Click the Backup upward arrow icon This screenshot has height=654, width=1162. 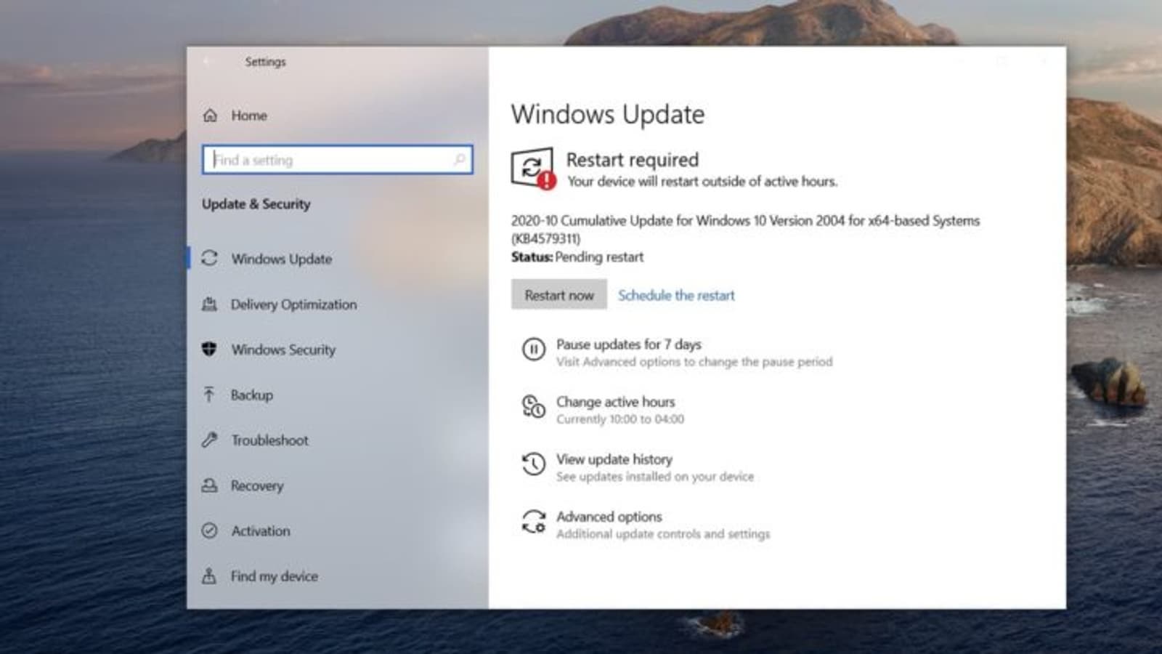pos(209,394)
